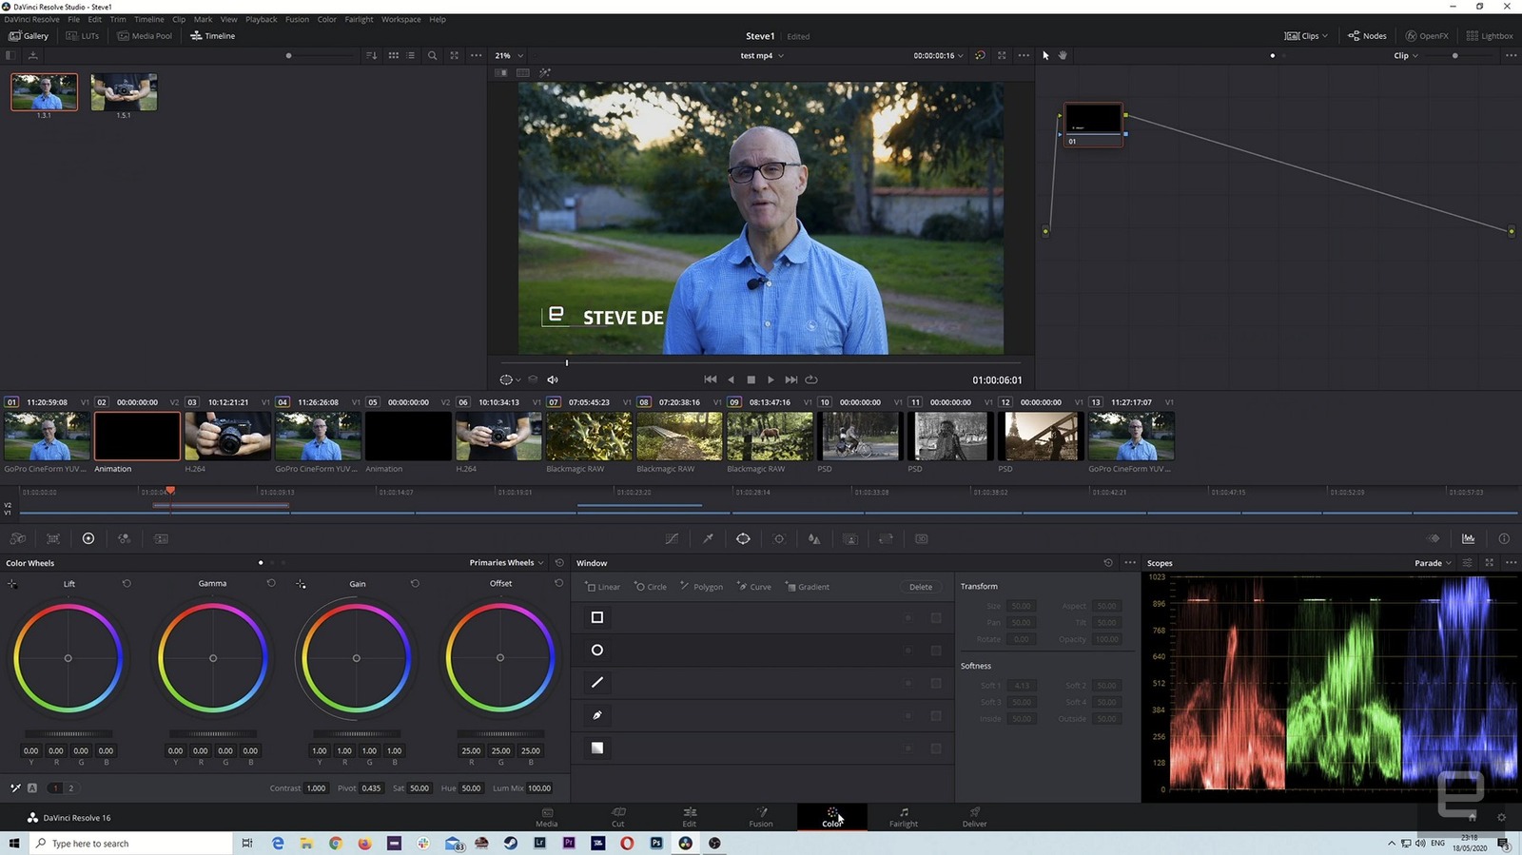1522x855 pixels.
Task: Open the Qualifier eyedropper palette
Action: tap(708, 538)
